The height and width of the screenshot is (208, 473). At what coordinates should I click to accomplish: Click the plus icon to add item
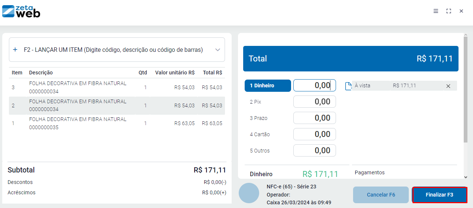pyautogui.click(x=15, y=50)
